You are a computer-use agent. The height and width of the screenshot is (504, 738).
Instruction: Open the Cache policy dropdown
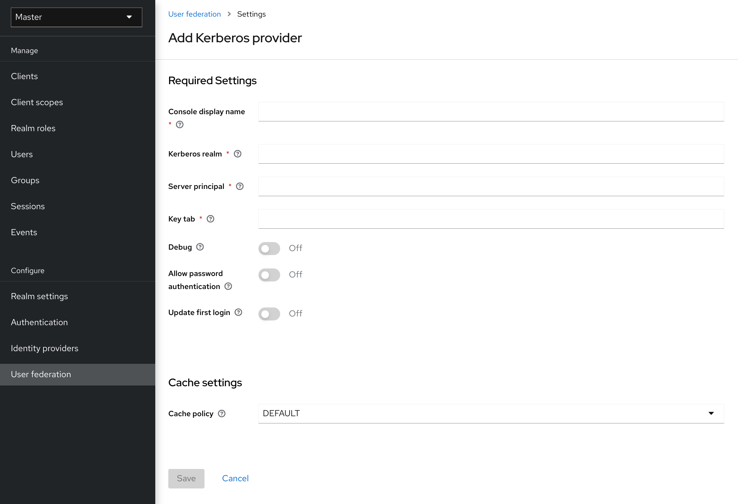click(x=711, y=413)
